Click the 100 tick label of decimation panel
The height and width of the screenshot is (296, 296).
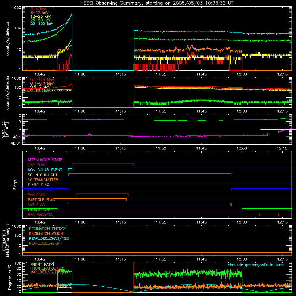click(x=18, y=235)
